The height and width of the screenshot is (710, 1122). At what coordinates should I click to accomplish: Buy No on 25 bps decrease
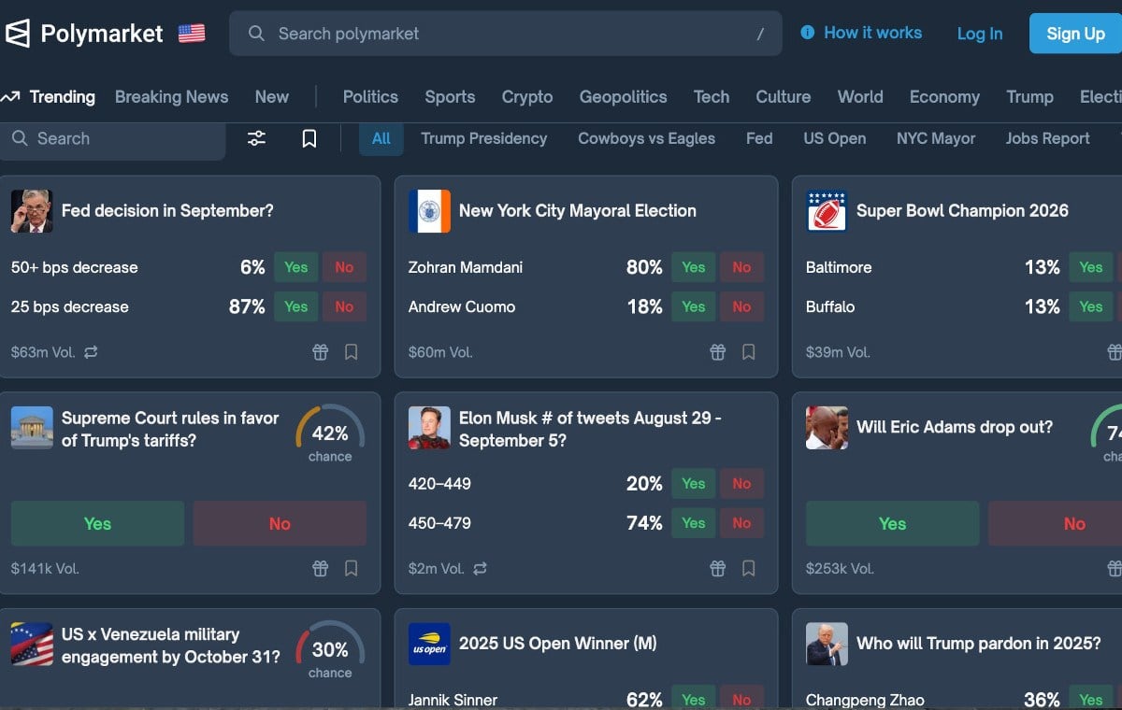click(344, 306)
